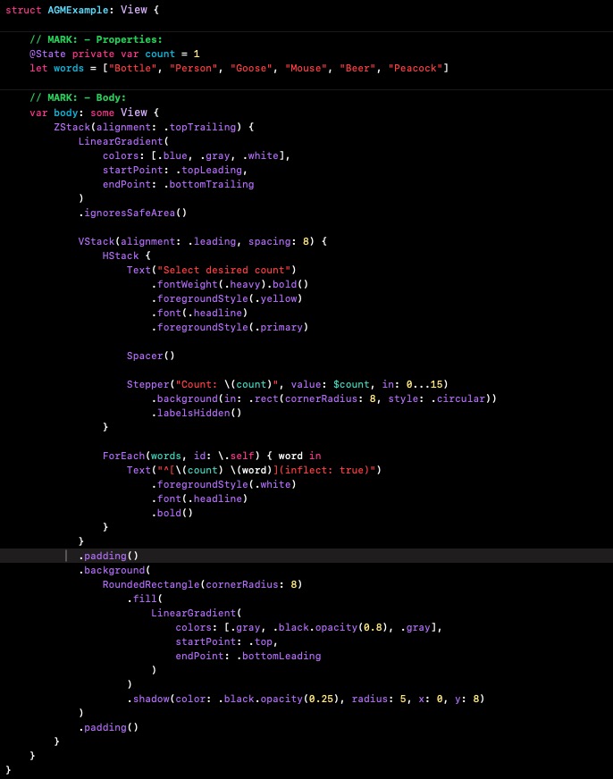Click the colors line with .blue, .gray, .white
613x779 pixels.
click(197, 156)
